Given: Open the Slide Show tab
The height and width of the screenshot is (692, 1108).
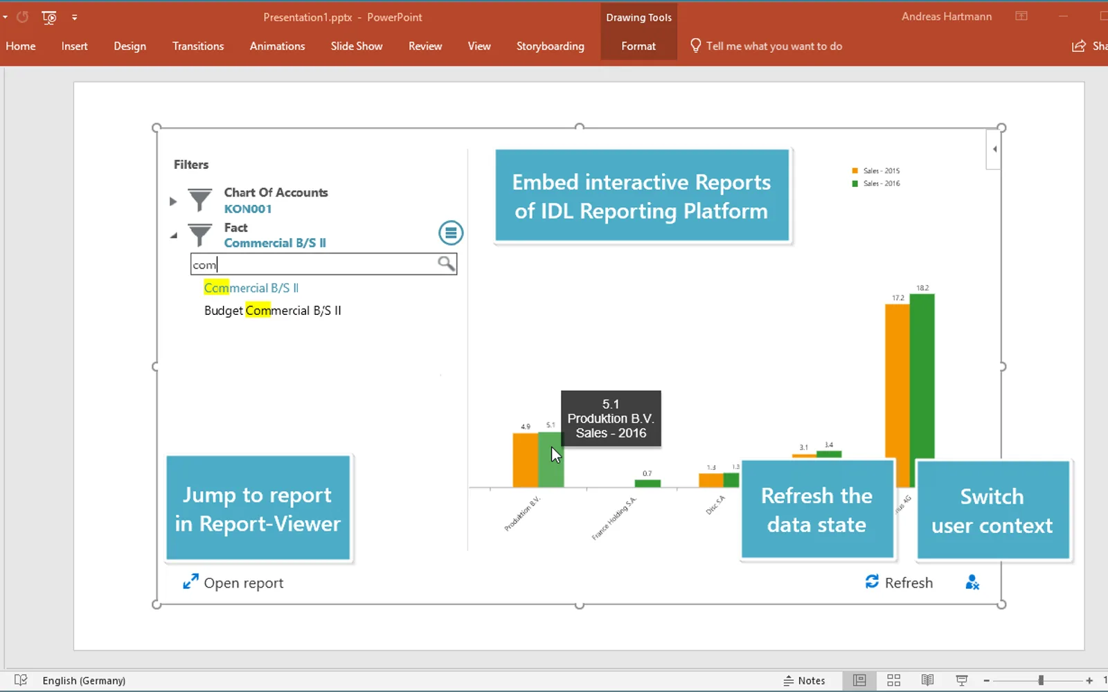Looking at the screenshot, I should 357,46.
